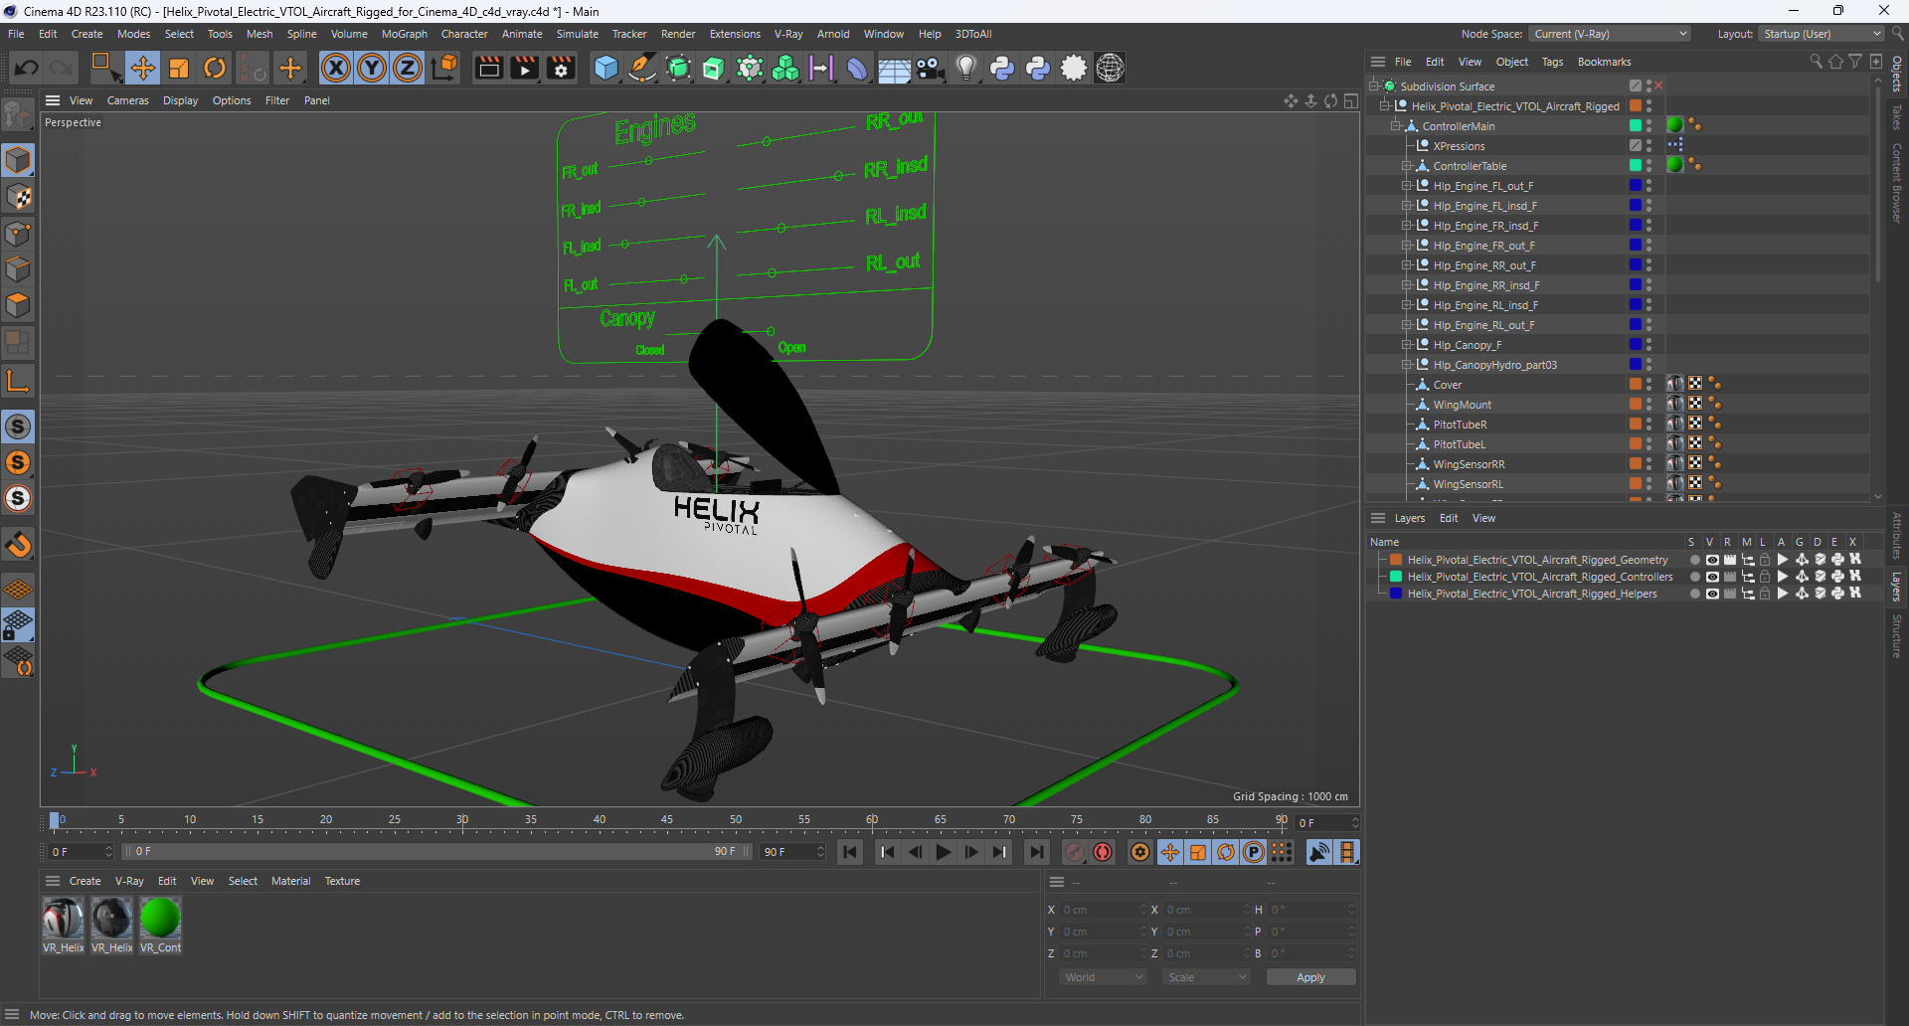This screenshot has width=1909, height=1026.
Task: Collapse the ControllerMain tree node
Action: [1395, 125]
